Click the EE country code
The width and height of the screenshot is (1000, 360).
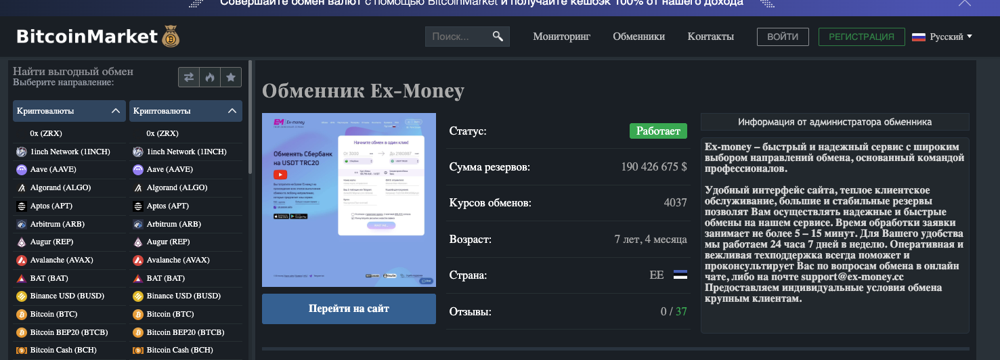click(657, 275)
